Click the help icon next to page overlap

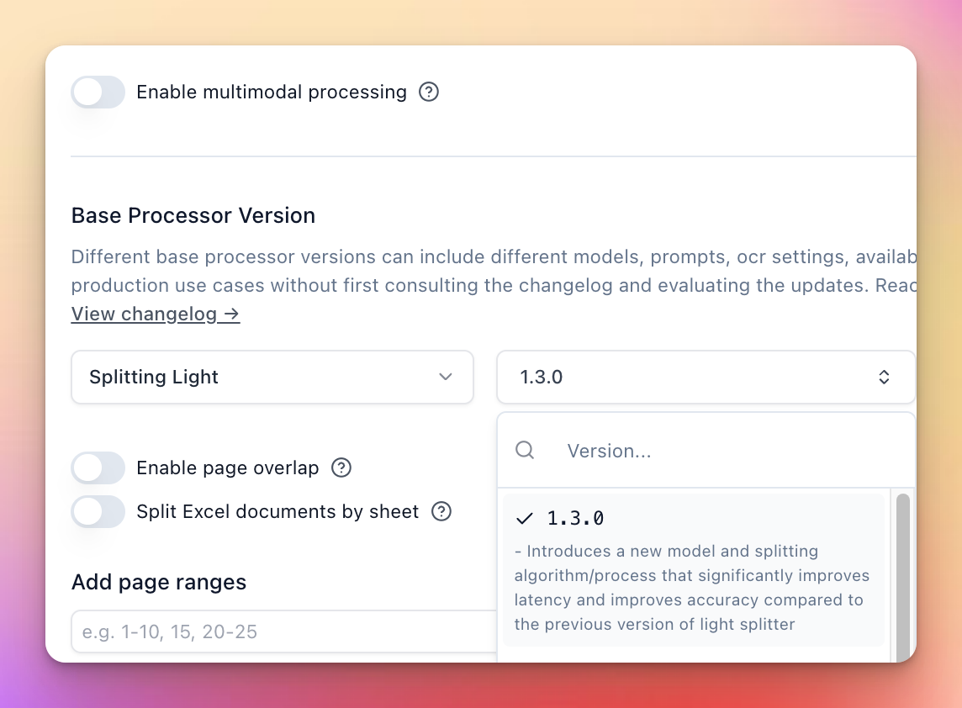[341, 468]
